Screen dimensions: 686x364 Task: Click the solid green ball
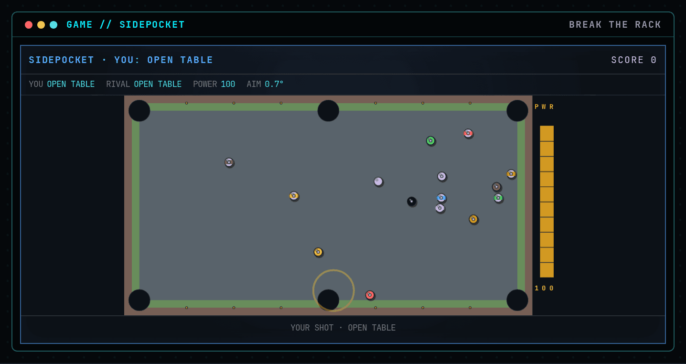click(430, 140)
